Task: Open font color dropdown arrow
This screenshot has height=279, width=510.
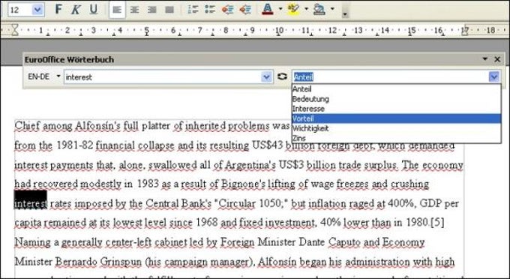Action: [x=280, y=9]
